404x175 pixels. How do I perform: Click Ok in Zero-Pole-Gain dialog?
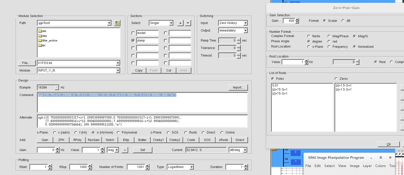(389, 144)
